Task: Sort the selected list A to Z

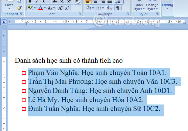Action: pyautogui.click(x=109, y=8)
